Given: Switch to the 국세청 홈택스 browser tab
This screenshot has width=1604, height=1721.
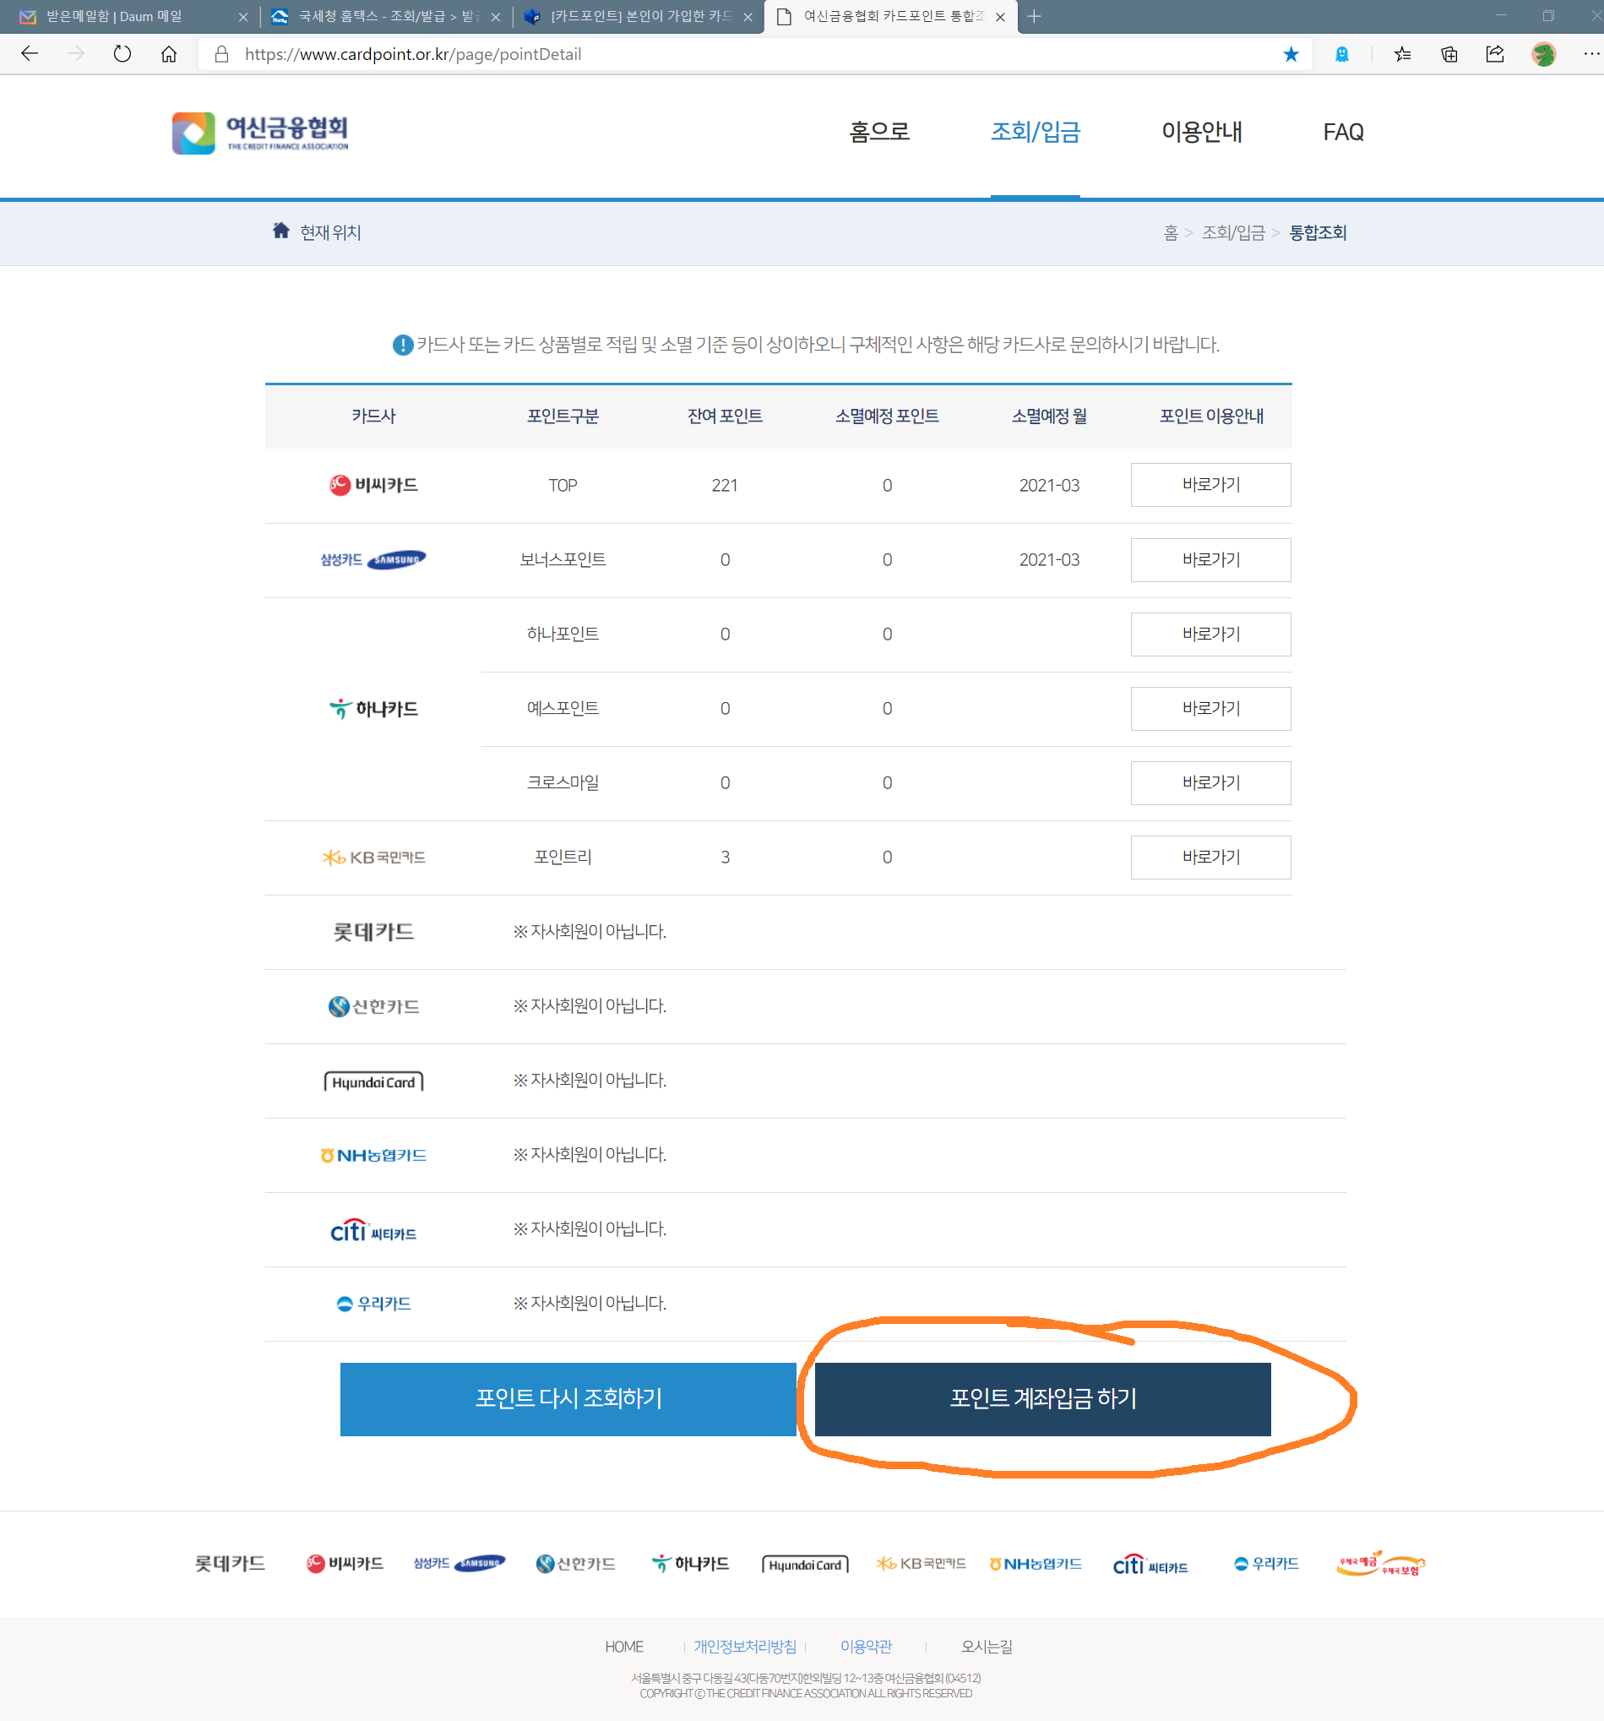Looking at the screenshot, I should [381, 15].
